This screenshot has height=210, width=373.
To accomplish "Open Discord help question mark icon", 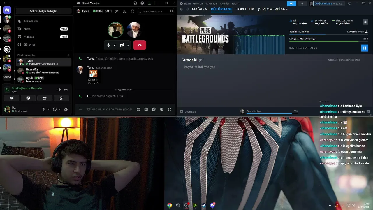I will tap(142, 3).
